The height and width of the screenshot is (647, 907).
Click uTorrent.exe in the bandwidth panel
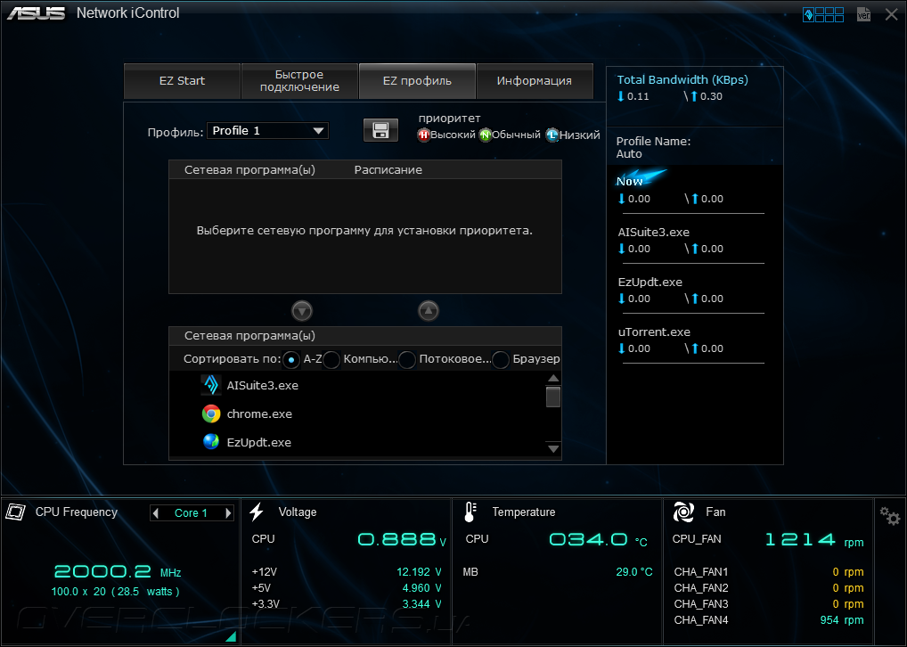654,332
